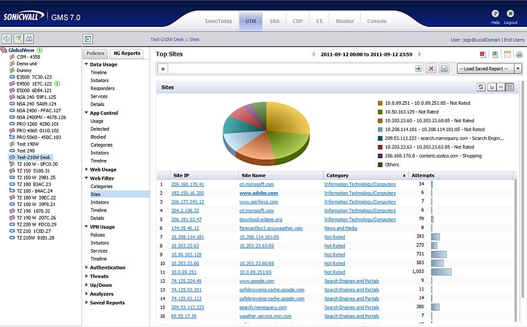Image resolution: width=527 pixels, height=327 pixels.
Task: Click the calendar schedule icon beside Print
Action: point(507,54)
